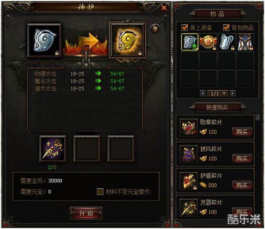This screenshot has width=265, height=229.
Task: Go to next inventory page arrow
Action: (233, 93)
